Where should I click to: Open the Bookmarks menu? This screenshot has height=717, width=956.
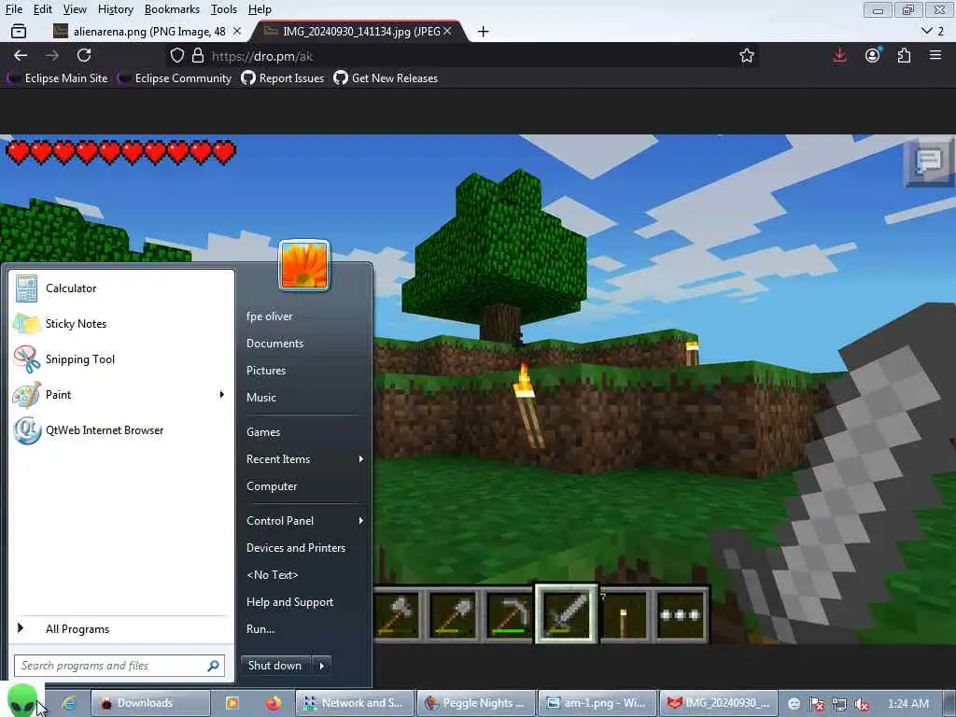172,9
